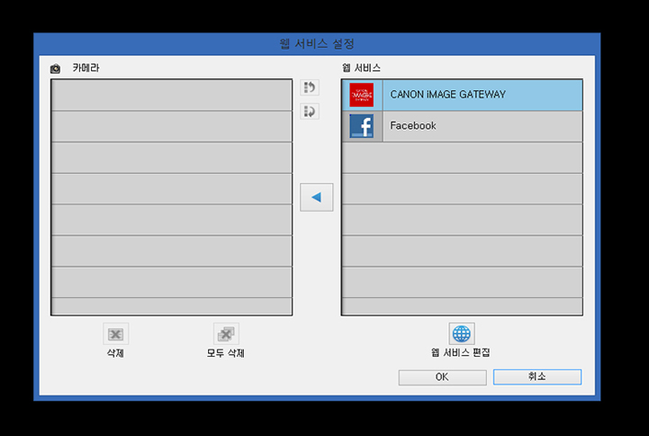Click the move item down icon
The width and height of the screenshot is (649, 436).
[310, 112]
